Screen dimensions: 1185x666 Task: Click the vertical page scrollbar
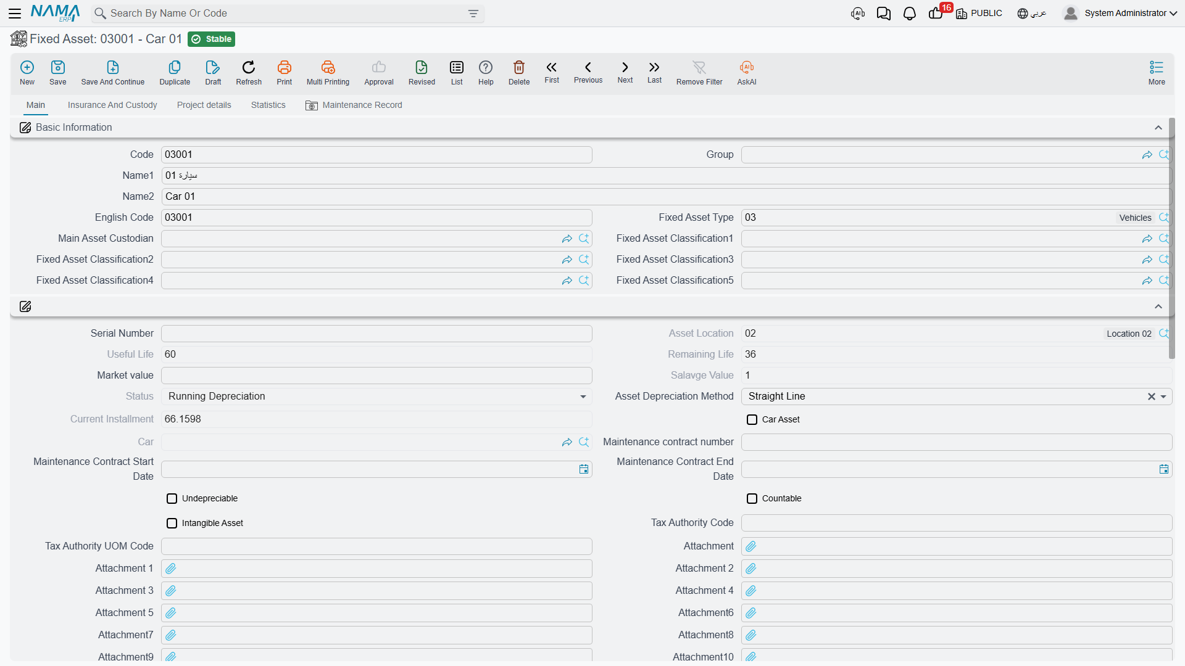click(x=1172, y=239)
